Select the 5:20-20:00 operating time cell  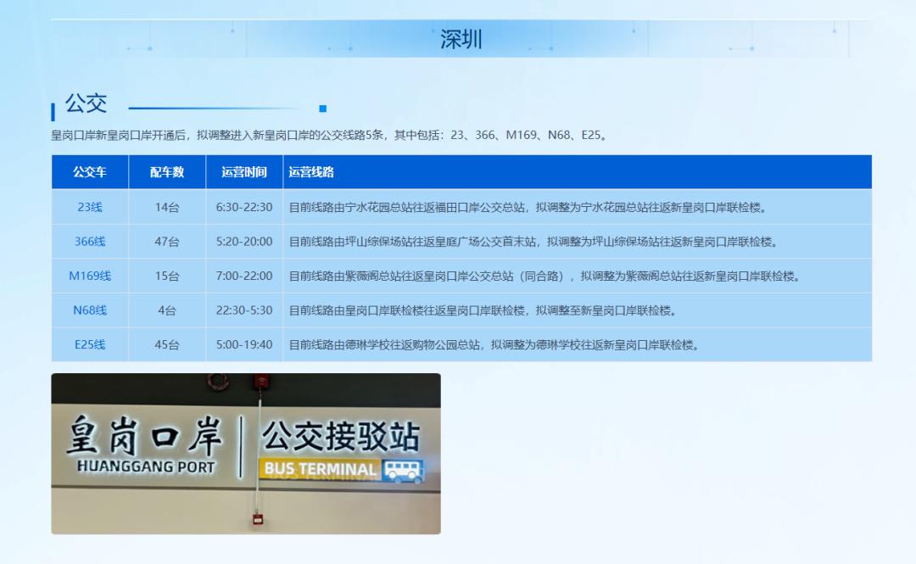(244, 242)
